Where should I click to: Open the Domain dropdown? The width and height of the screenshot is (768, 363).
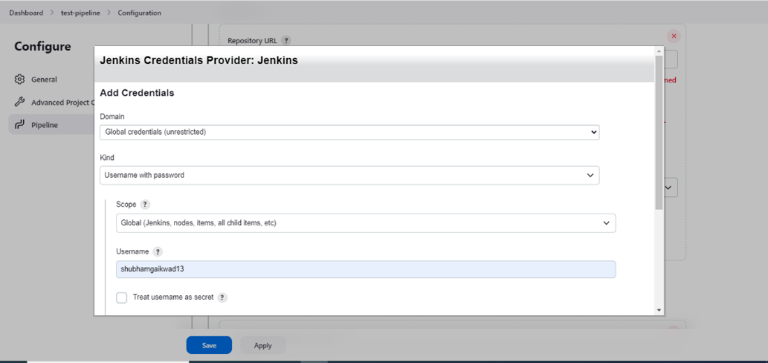(349, 132)
